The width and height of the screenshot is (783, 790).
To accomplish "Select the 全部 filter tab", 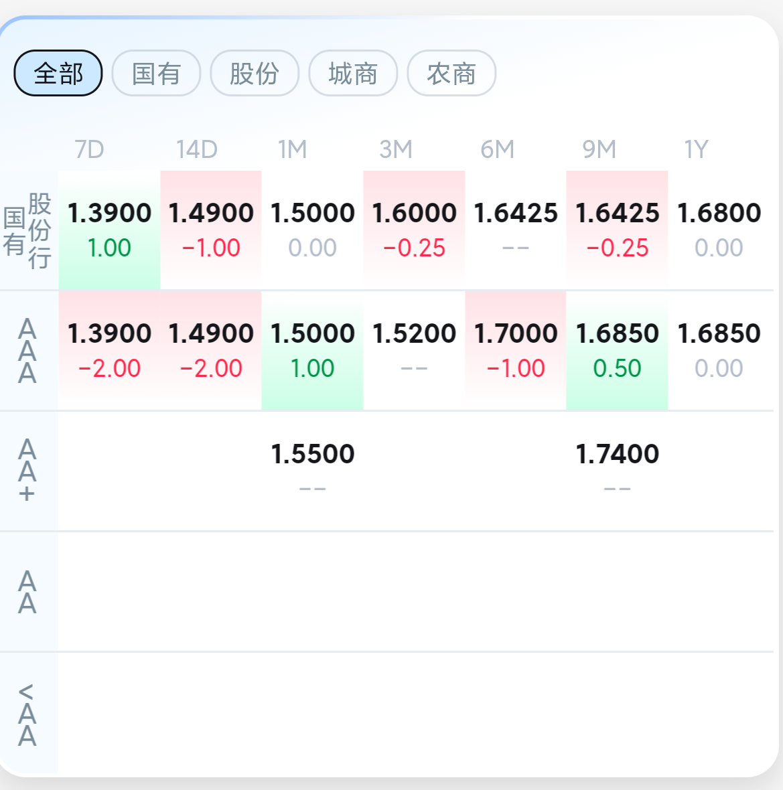I will 58,73.
